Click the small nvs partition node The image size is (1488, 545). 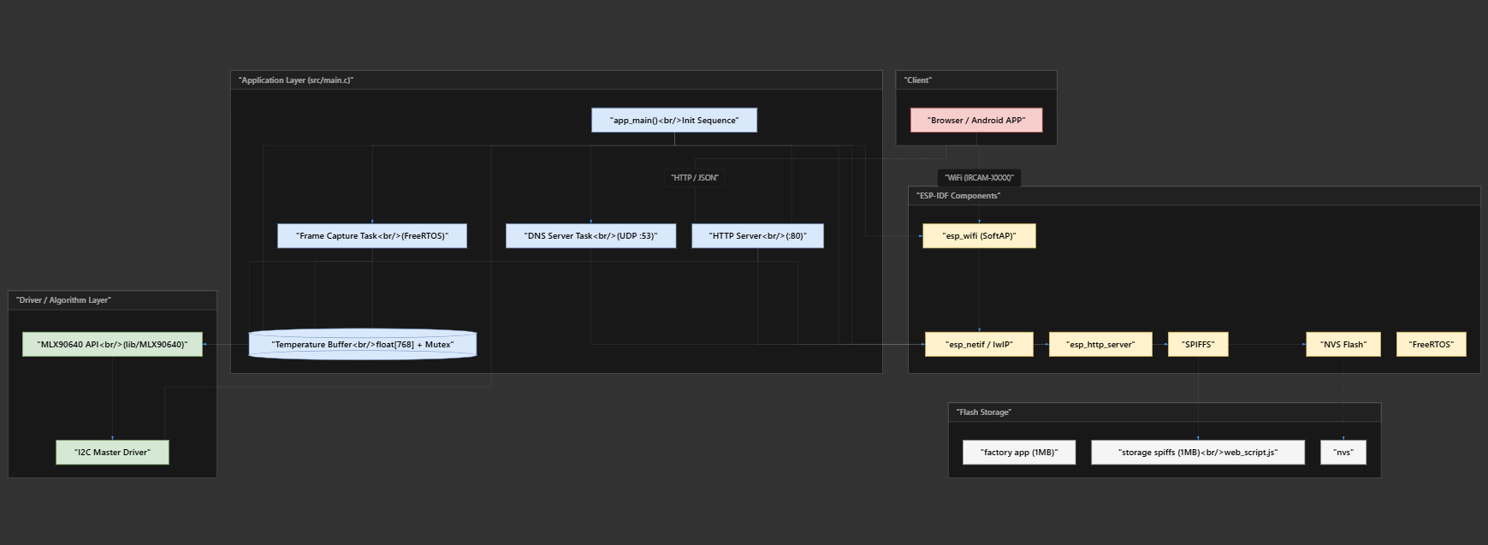pyautogui.click(x=1343, y=453)
